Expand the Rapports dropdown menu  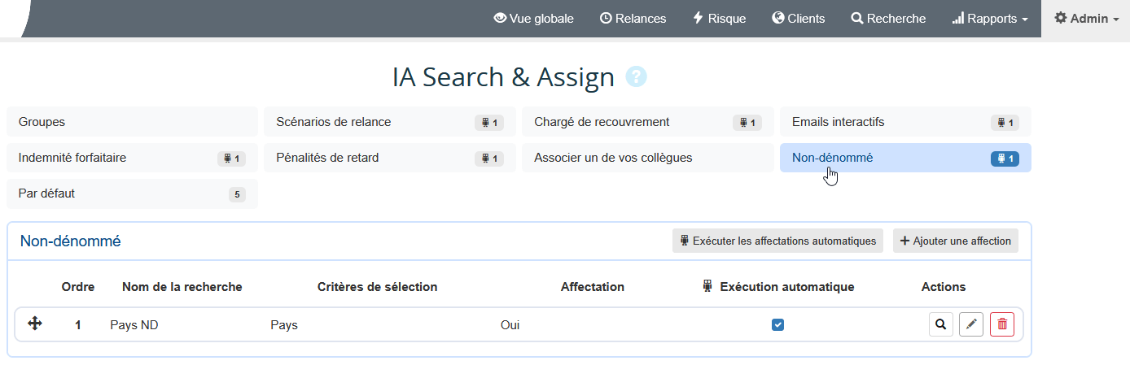pos(990,18)
